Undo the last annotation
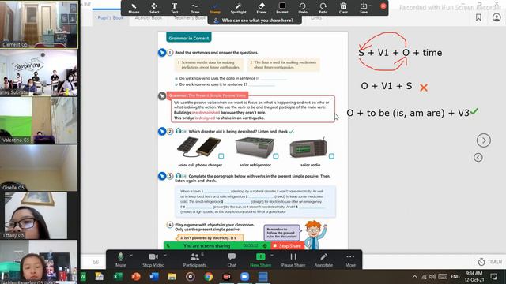The height and width of the screenshot is (284, 506). click(303, 8)
